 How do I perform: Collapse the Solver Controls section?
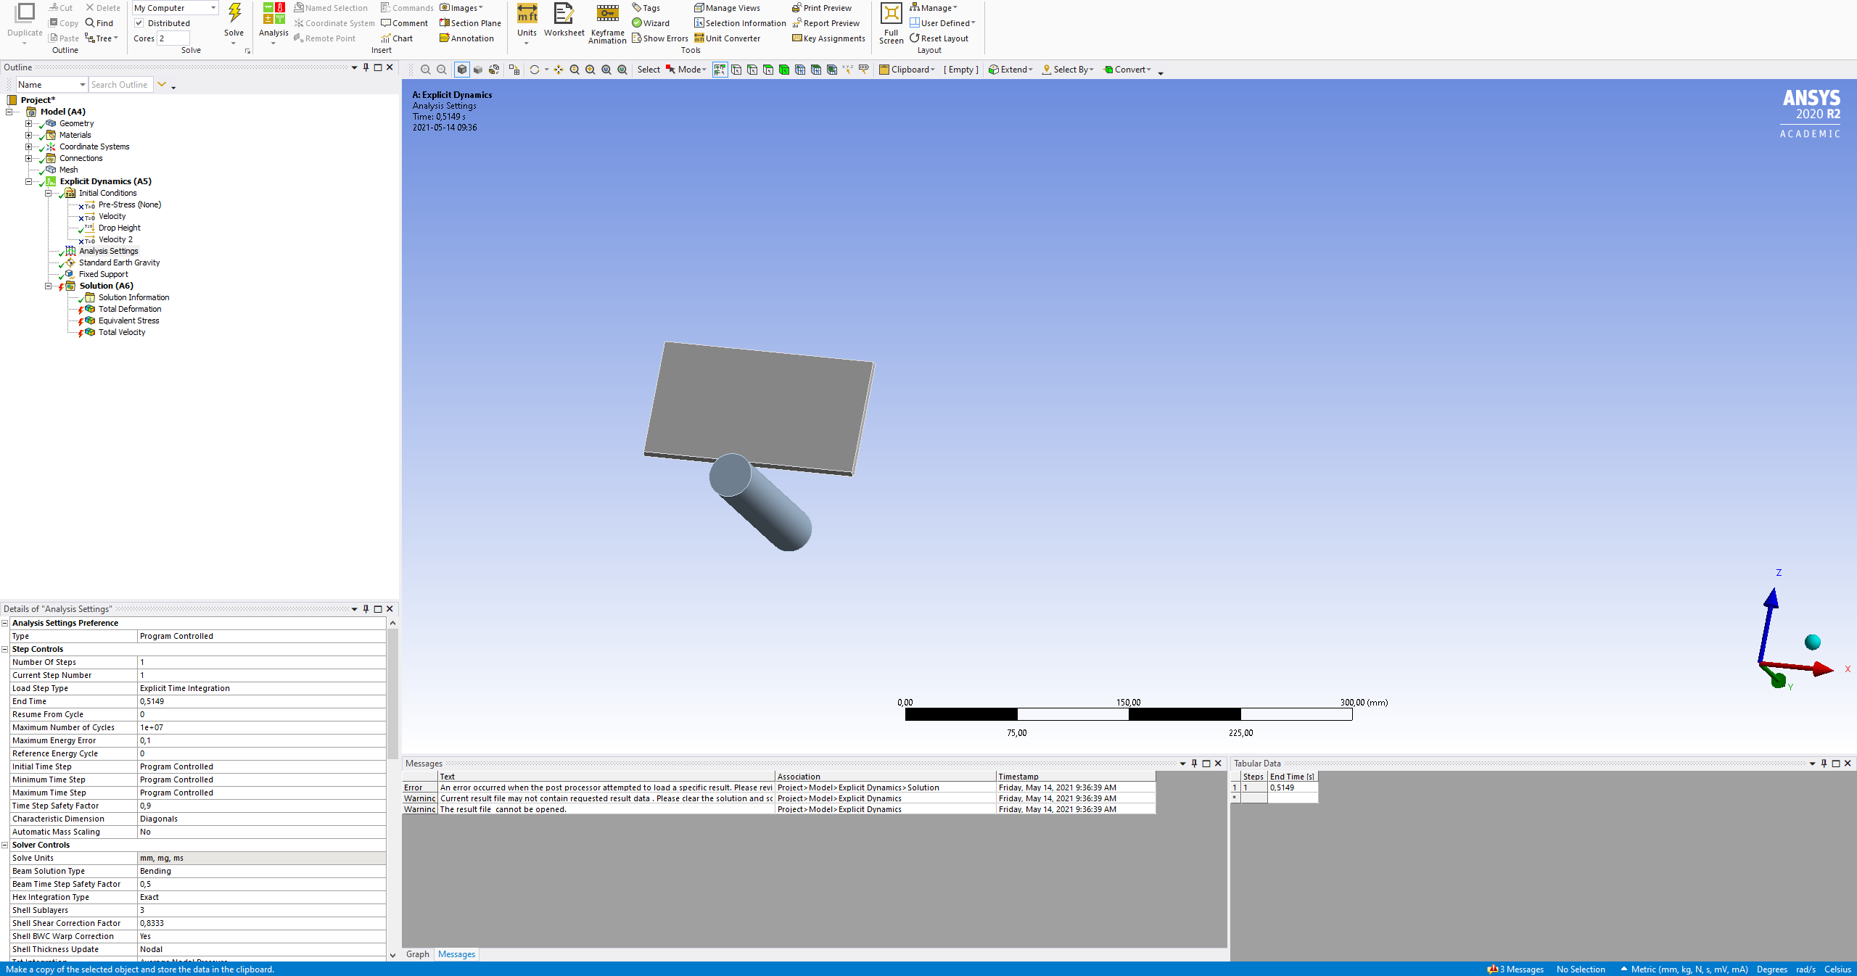coord(5,845)
